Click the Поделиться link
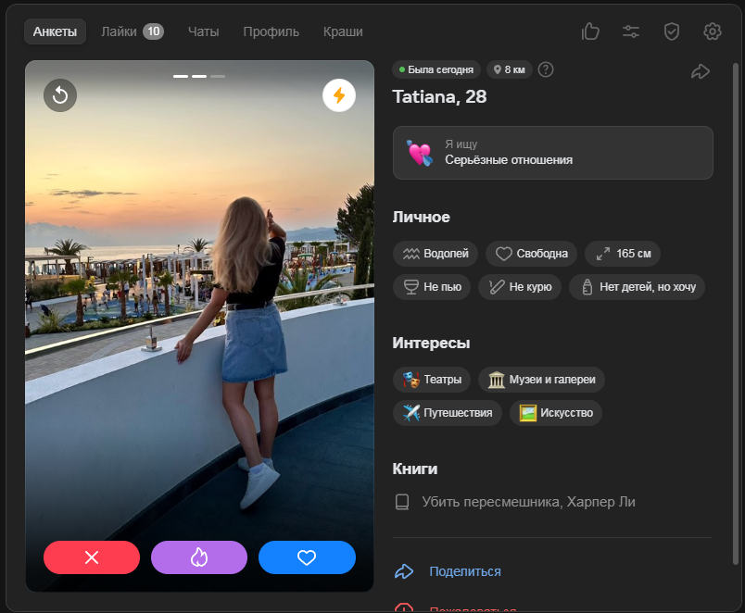Image resolution: width=745 pixels, height=613 pixels. point(464,571)
